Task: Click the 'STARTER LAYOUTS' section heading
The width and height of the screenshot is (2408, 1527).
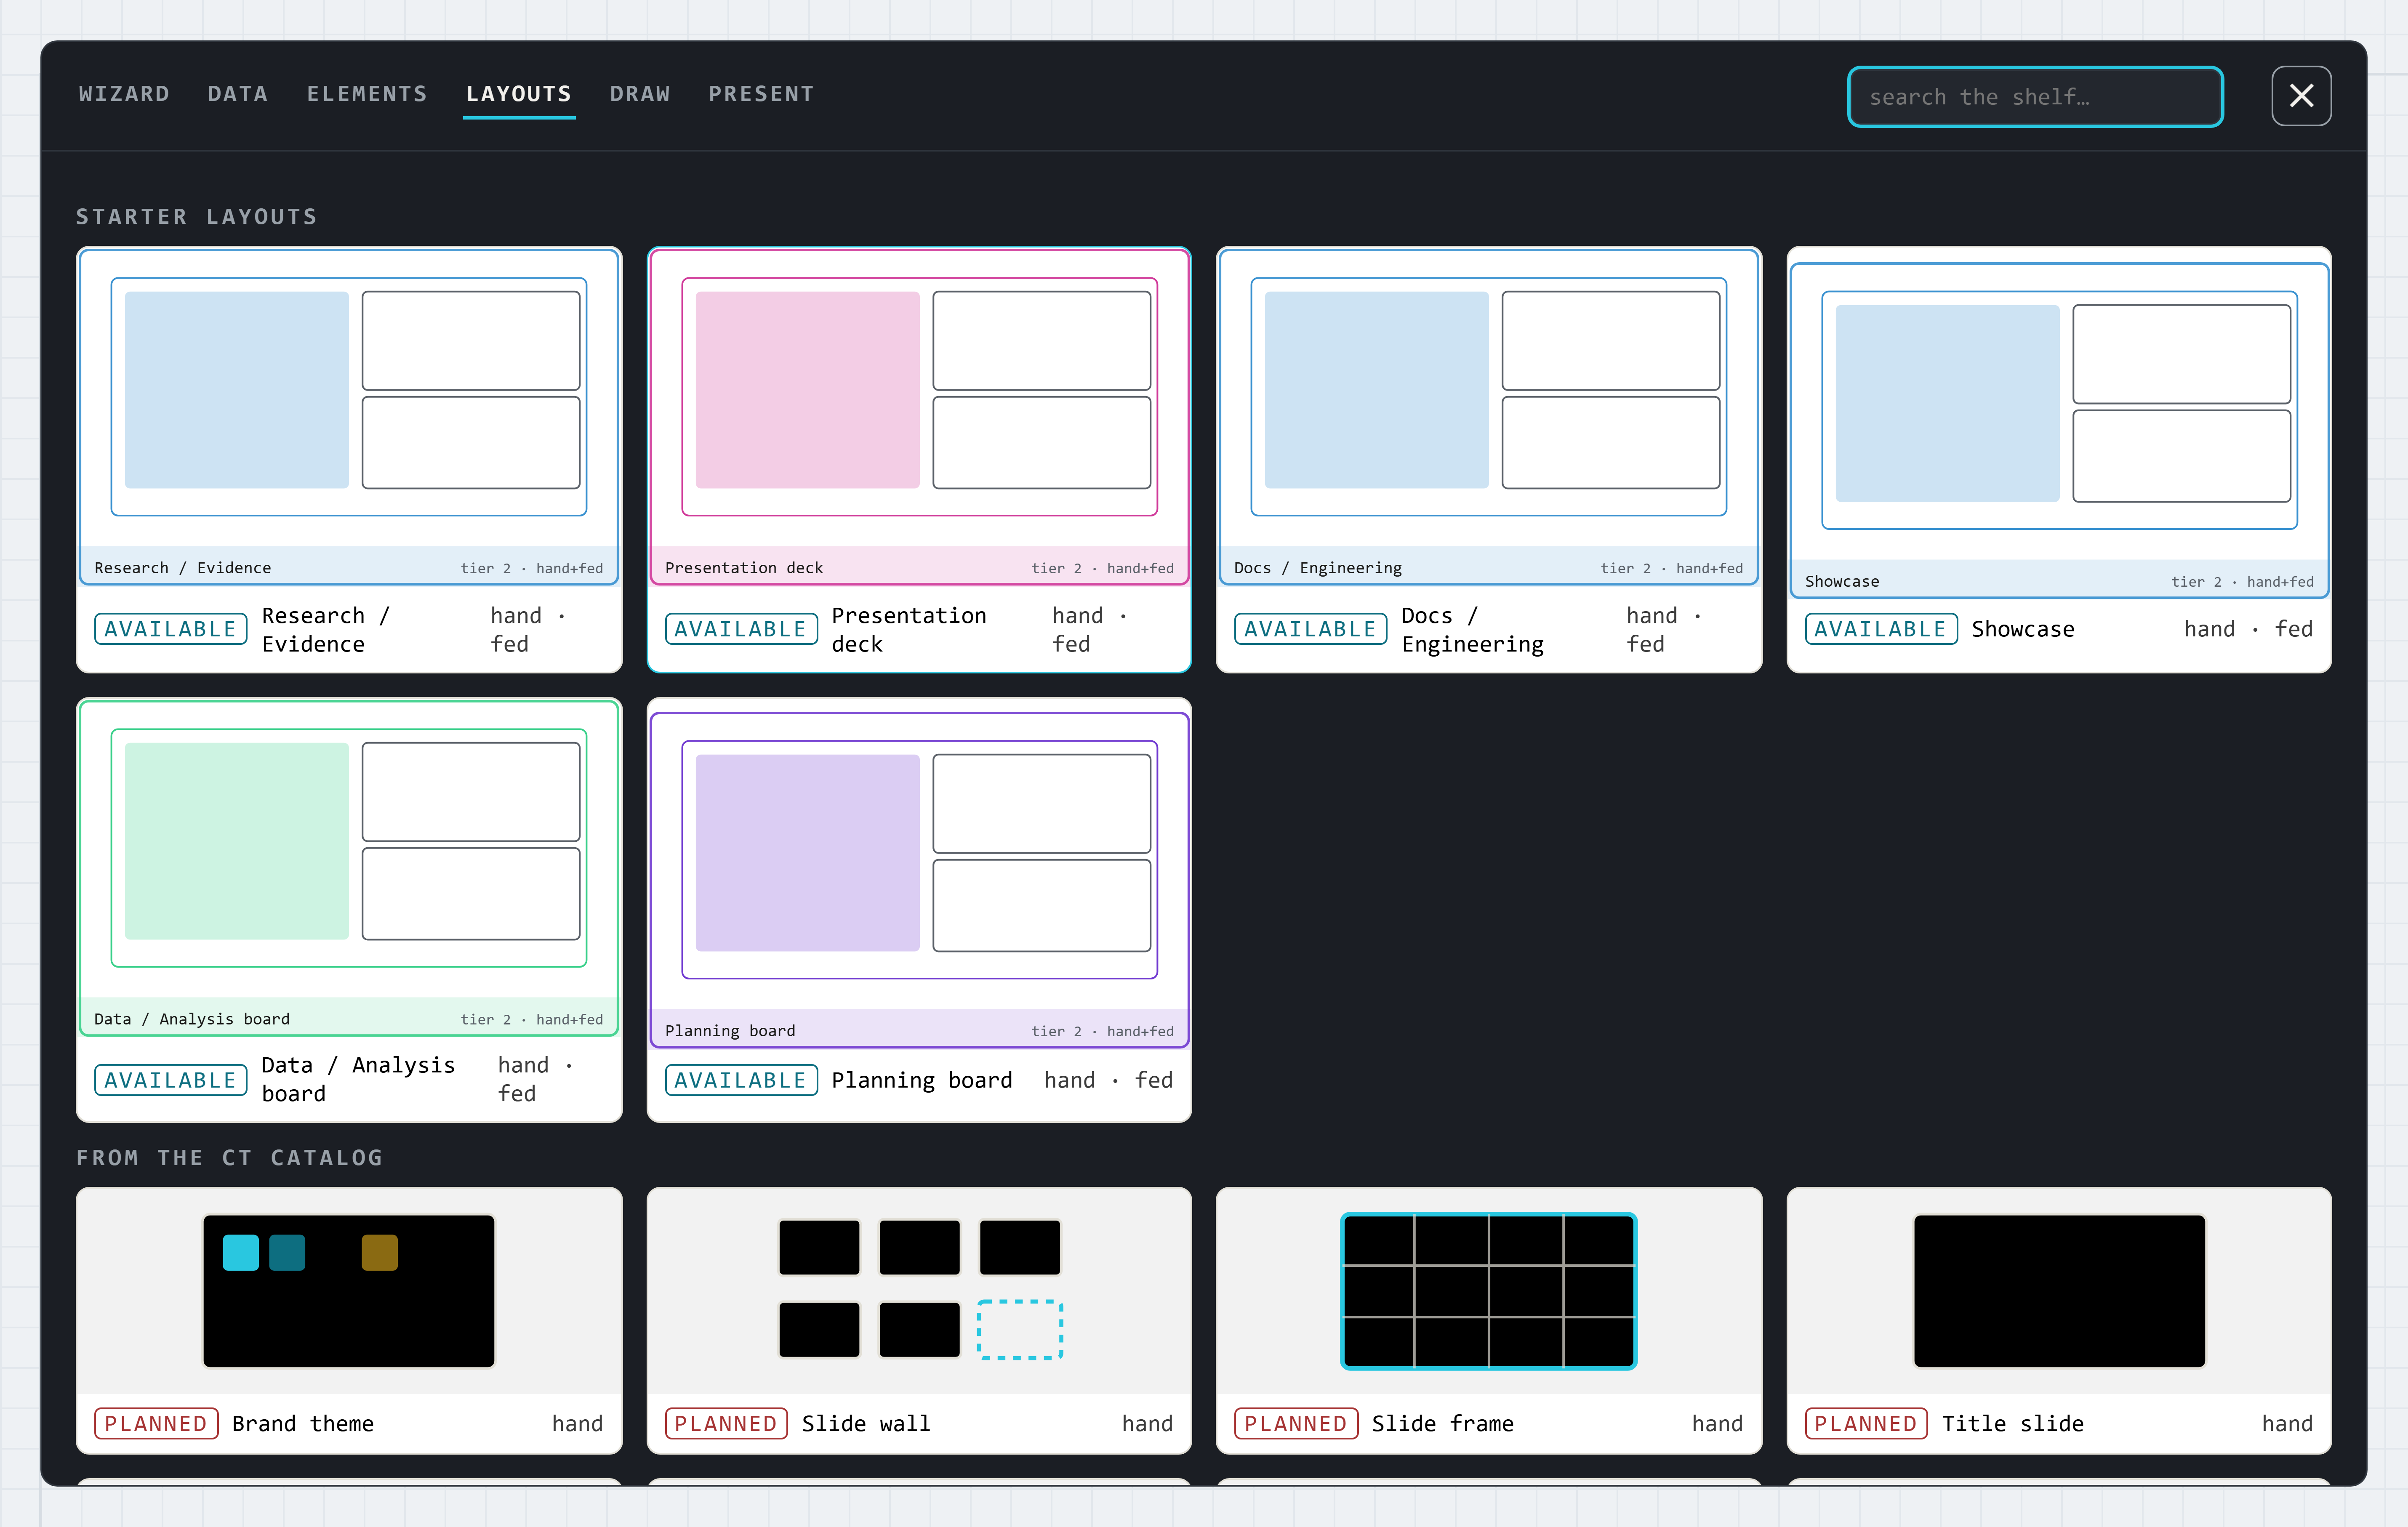Action: (x=197, y=217)
